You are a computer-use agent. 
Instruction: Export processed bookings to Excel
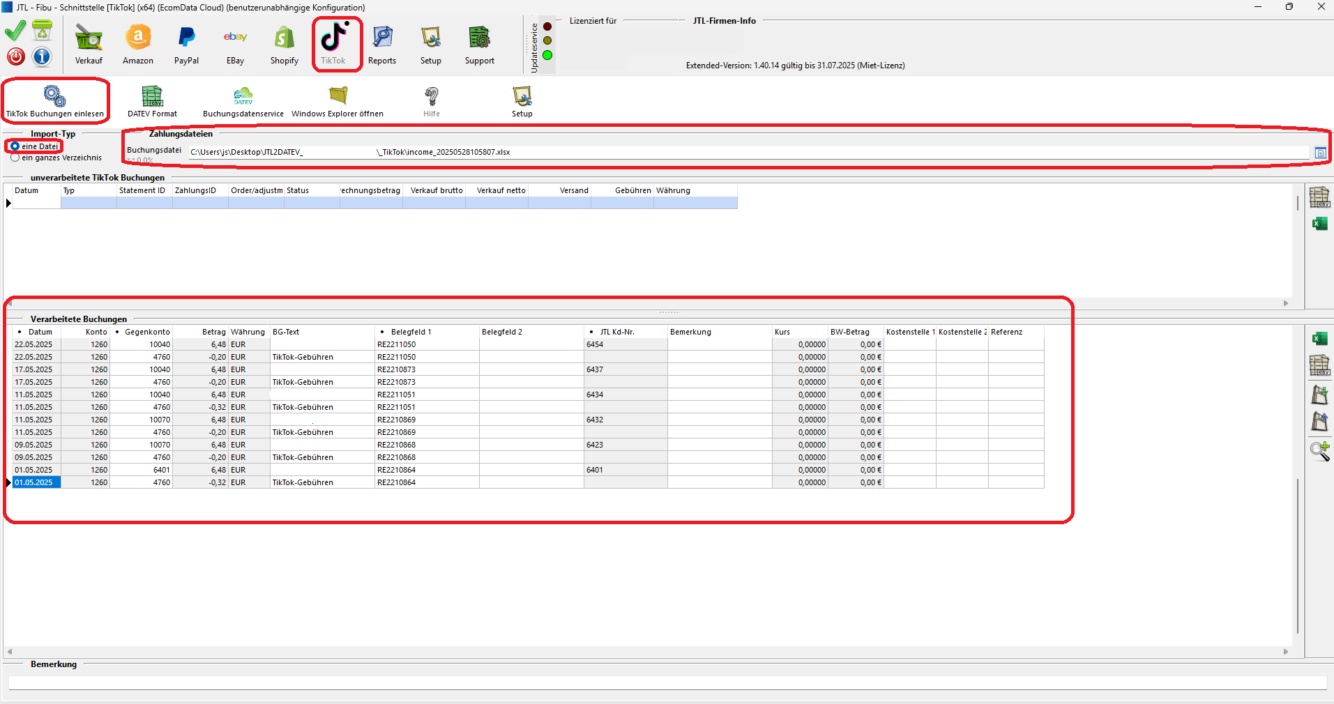click(1319, 339)
